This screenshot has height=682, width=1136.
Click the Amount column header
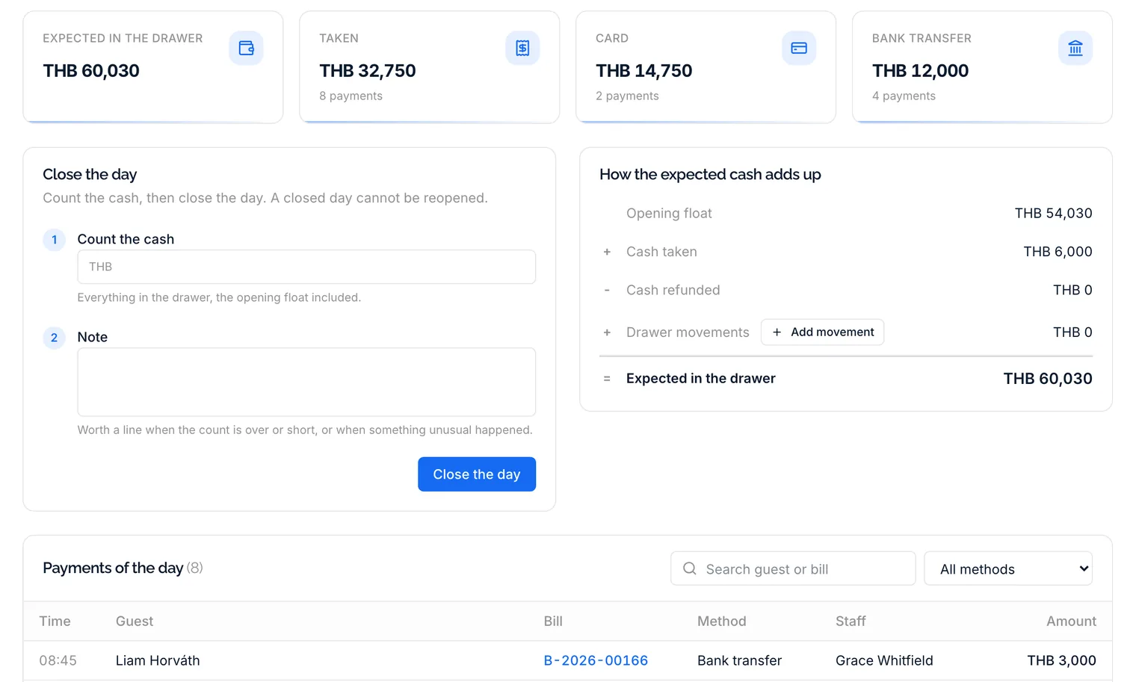(x=1072, y=621)
